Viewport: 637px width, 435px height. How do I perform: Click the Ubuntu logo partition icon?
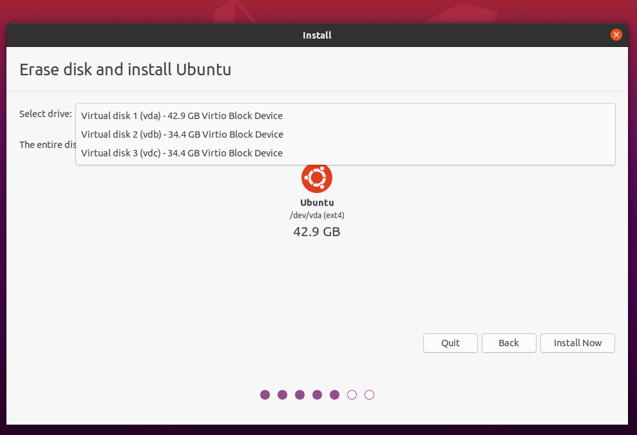[317, 178]
